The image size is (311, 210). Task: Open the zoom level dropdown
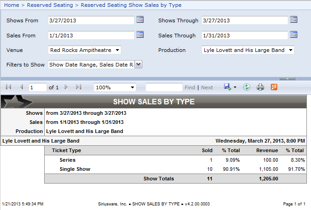pos(115,87)
